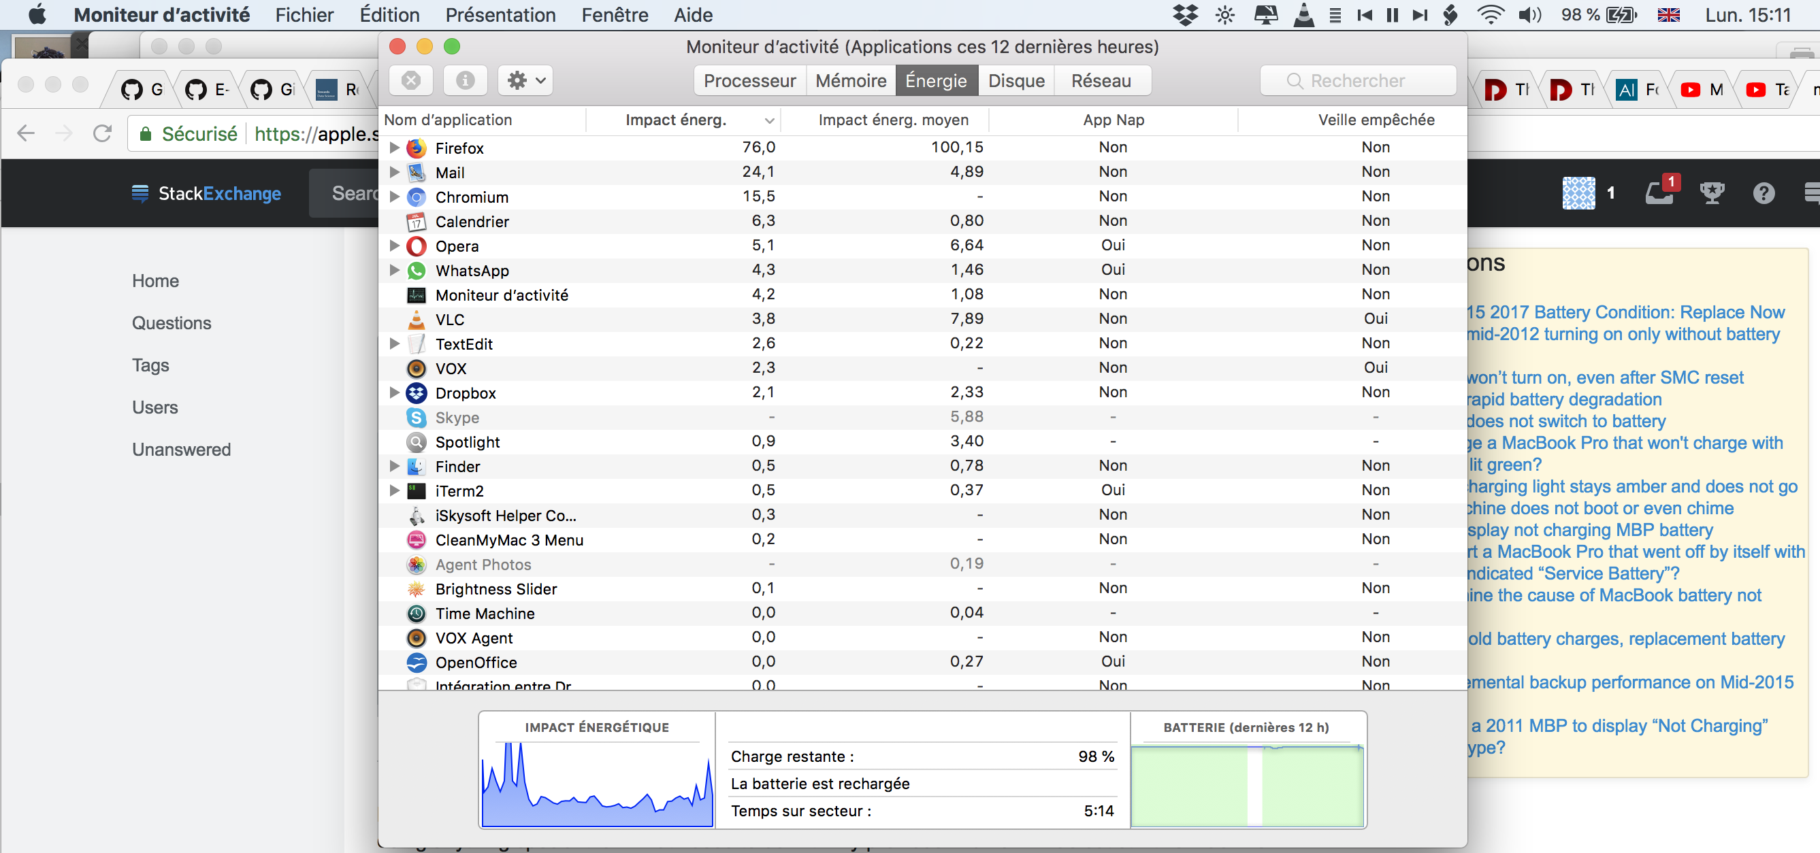Click the Calendrier calendar icon
Image resolution: width=1820 pixels, height=853 pixels.
tap(416, 222)
